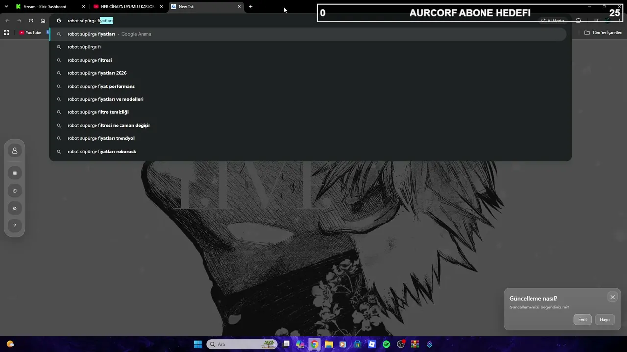627x352 pixels.
Task: Click the taskbar Ara search box
Action: (x=242, y=344)
